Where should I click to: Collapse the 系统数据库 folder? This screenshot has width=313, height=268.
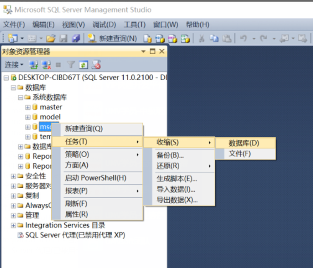(21, 97)
